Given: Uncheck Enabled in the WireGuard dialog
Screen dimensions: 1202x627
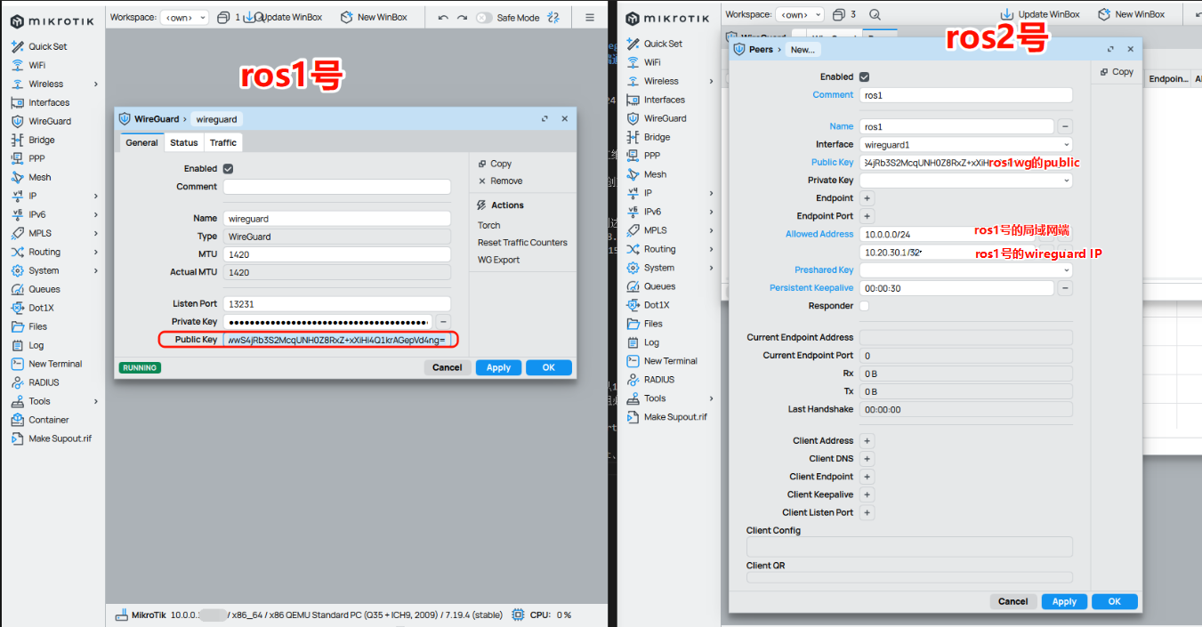Looking at the screenshot, I should [228, 168].
